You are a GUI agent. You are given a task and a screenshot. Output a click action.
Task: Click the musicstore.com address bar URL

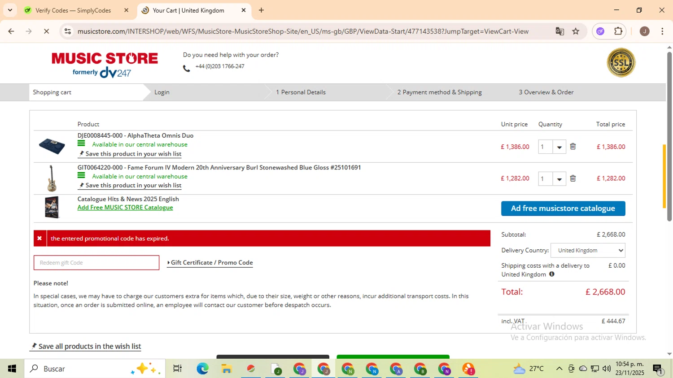(x=303, y=31)
